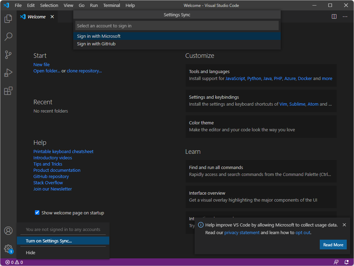The height and width of the screenshot is (266, 354).
Task: Install Vim keybindings link
Action: click(x=283, y=104)
